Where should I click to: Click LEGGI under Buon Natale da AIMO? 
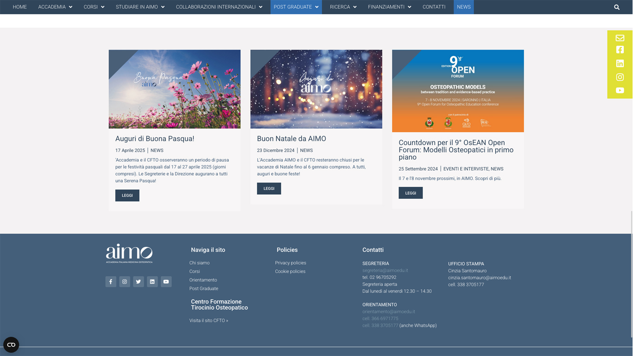[x=269, y=189]
